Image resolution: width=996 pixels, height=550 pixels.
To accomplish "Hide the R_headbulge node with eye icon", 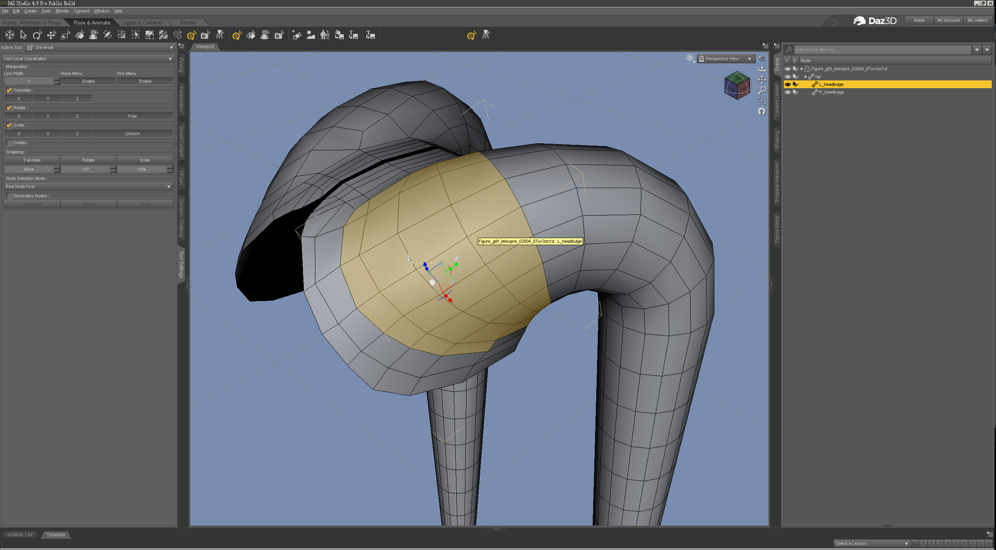I will 787,92.
